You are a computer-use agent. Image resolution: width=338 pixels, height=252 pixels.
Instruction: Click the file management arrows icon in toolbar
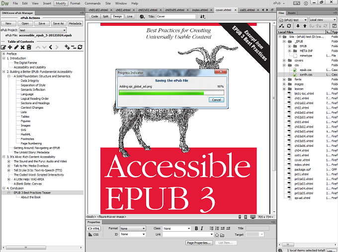(203, 16)
